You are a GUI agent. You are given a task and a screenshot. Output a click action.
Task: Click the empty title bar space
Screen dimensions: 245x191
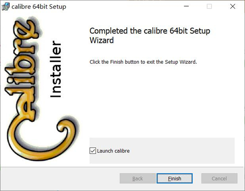122,7
